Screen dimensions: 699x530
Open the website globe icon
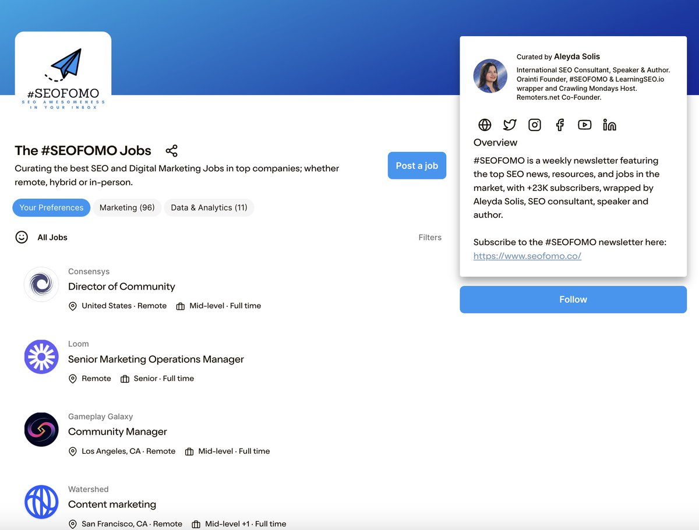tap(485, 125)
